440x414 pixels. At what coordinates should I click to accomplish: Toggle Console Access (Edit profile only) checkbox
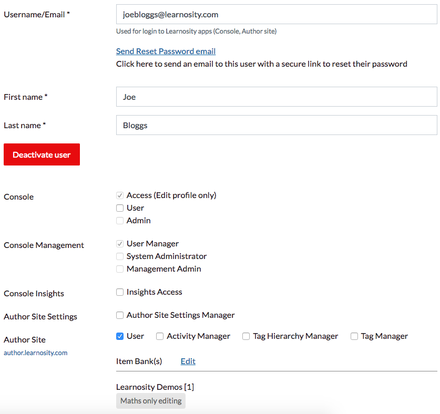(x=120, y=195)
